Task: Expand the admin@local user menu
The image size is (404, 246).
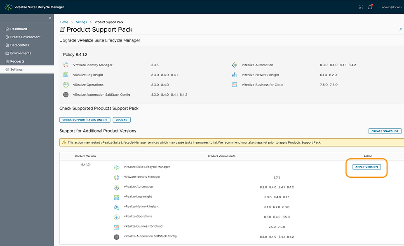Action: click(392, 7)
